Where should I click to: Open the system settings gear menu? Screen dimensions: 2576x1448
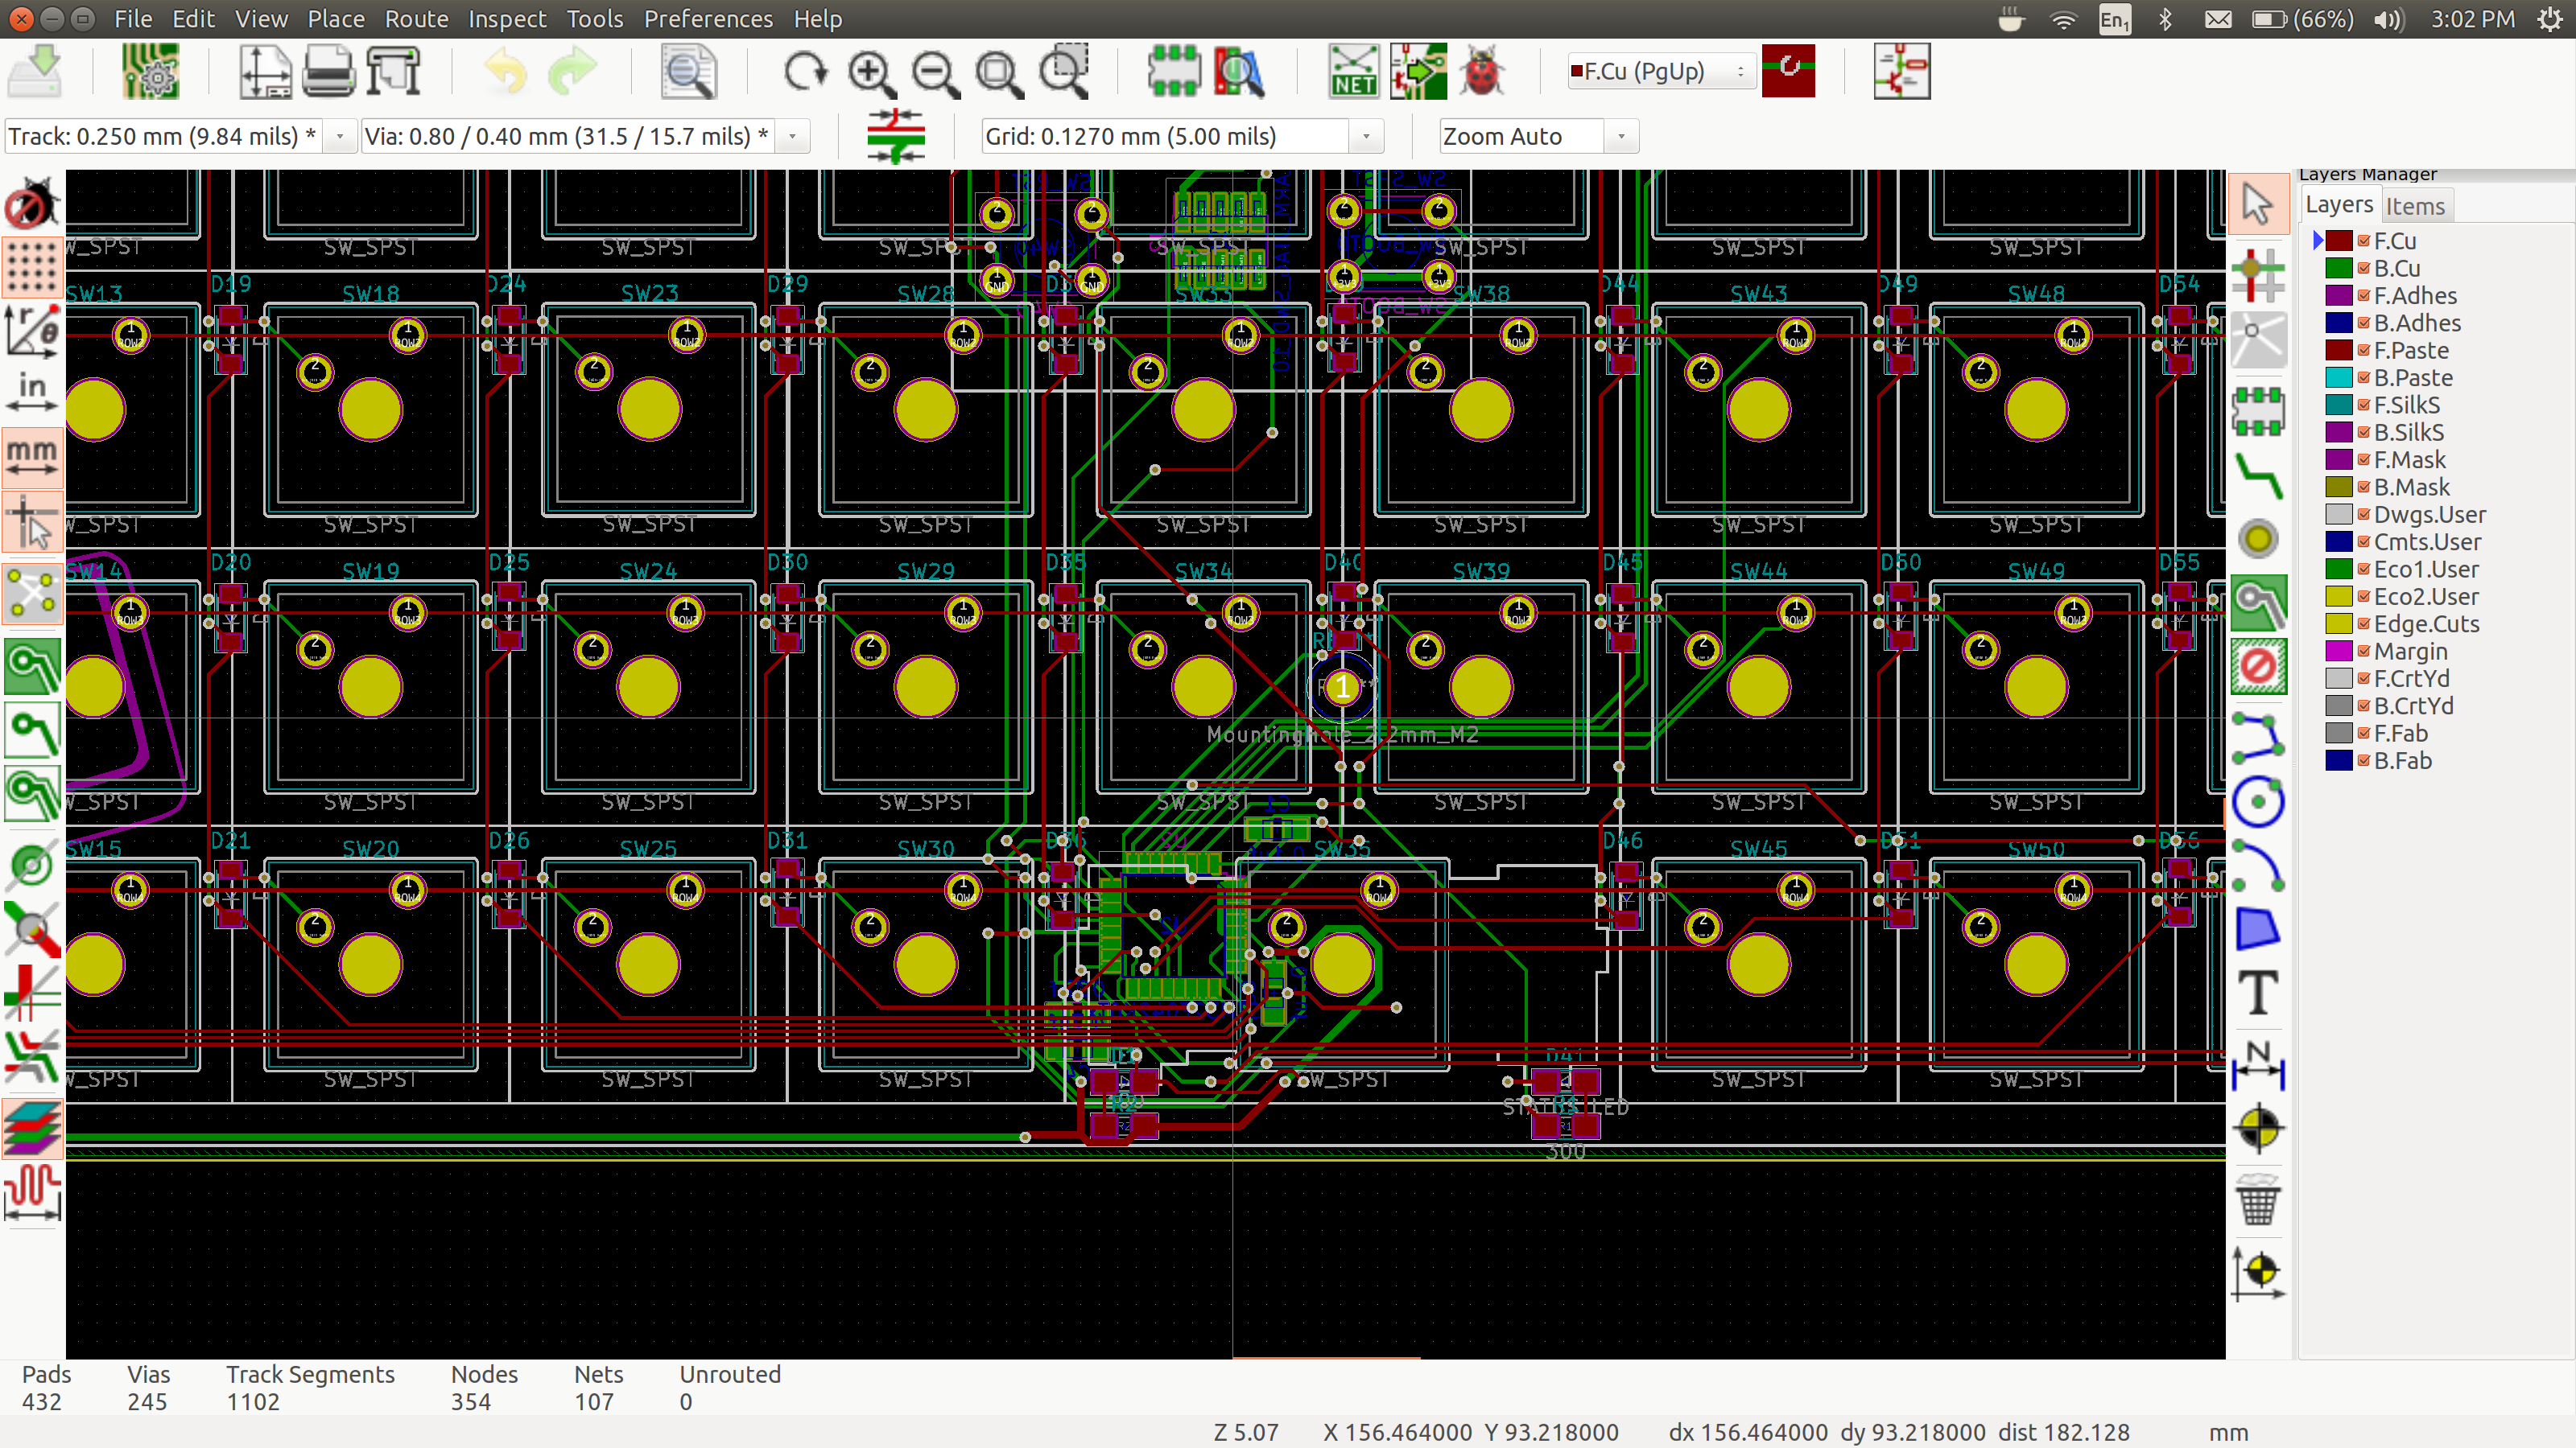pos(2549,19)
